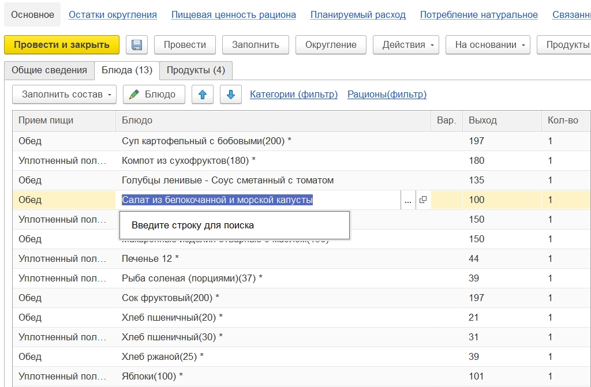Viewport: 591px width, 387px height.
Task: Move the dish up with arrow icon
Action: point(202,95)
